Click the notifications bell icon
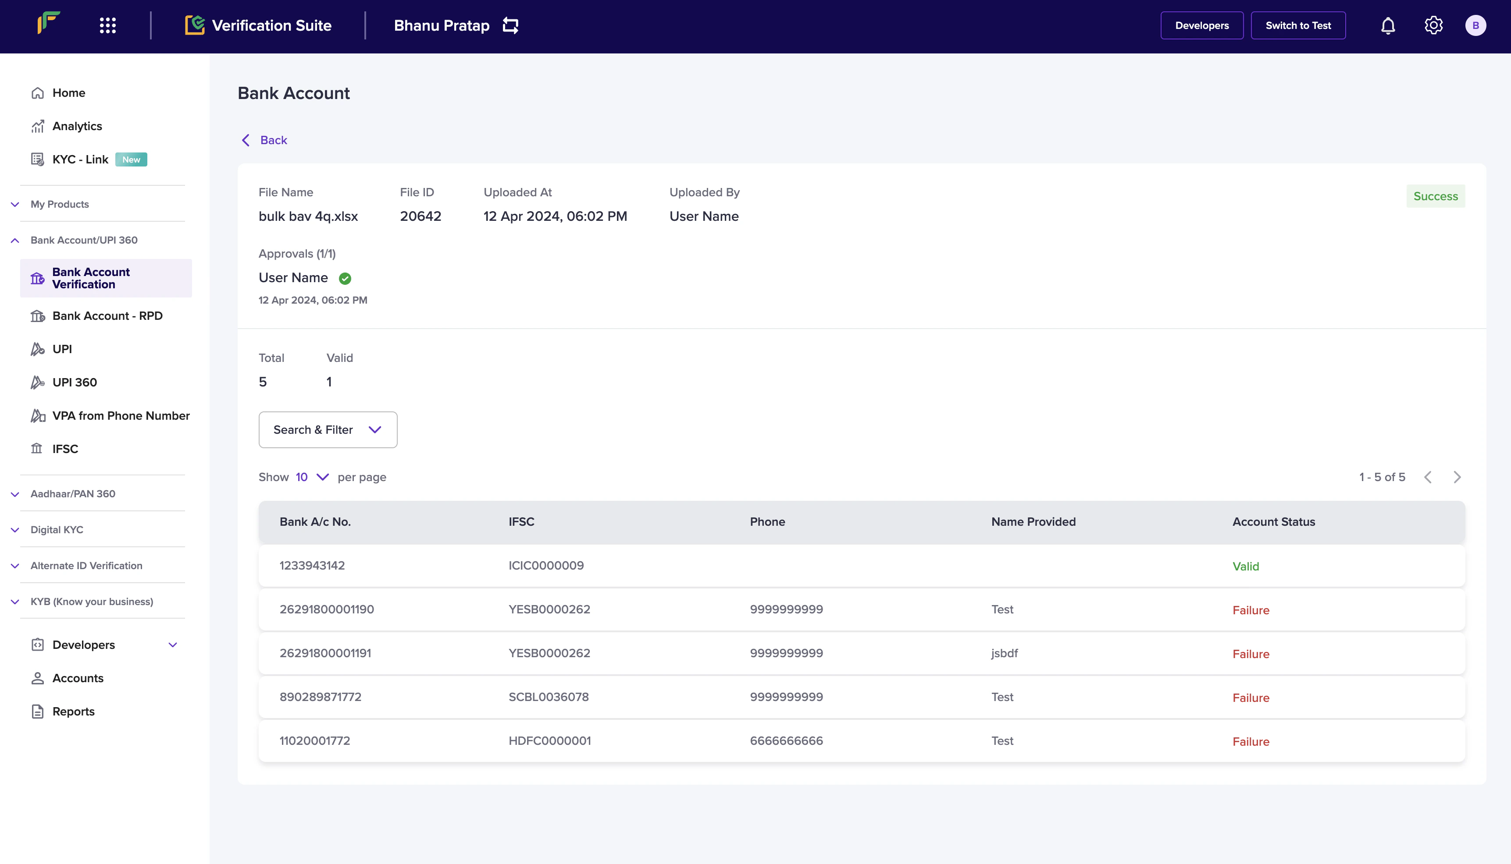This screenshot has width=1511, height=864. pos(1387,25)
